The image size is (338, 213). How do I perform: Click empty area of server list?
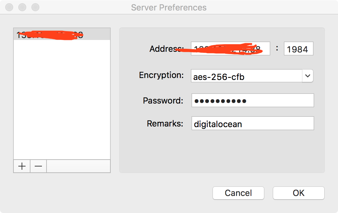[x=62, y=100]
